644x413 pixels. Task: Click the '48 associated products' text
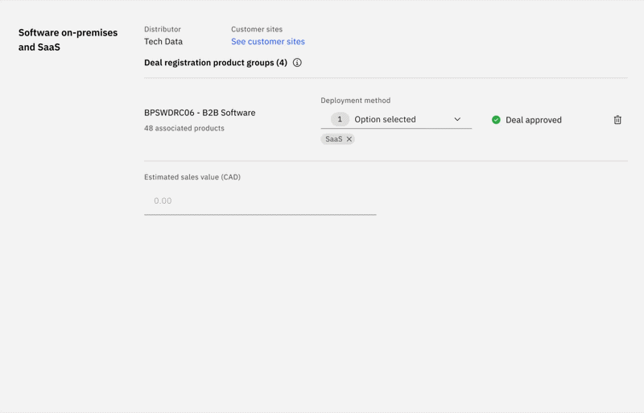click(x=184, y=128)
